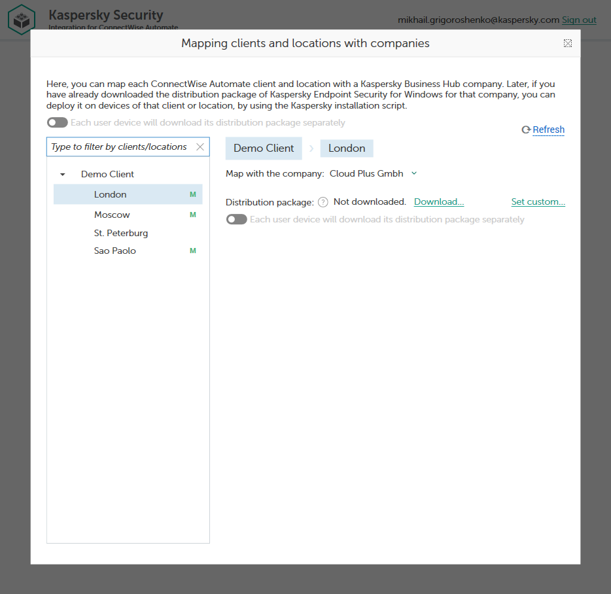Click the Sign out link
Image resolution: width=611 pixels, height=594 pixels.
[x=578, y=20]
